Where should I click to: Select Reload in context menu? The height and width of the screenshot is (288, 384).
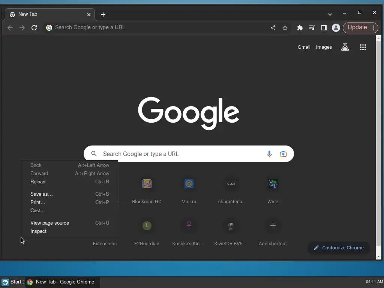pos(69,182)
